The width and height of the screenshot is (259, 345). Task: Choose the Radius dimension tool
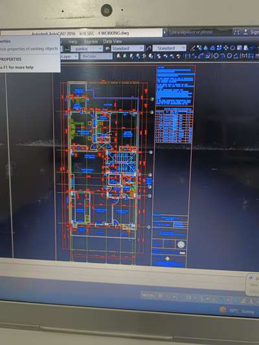click(x=216, y=56)
